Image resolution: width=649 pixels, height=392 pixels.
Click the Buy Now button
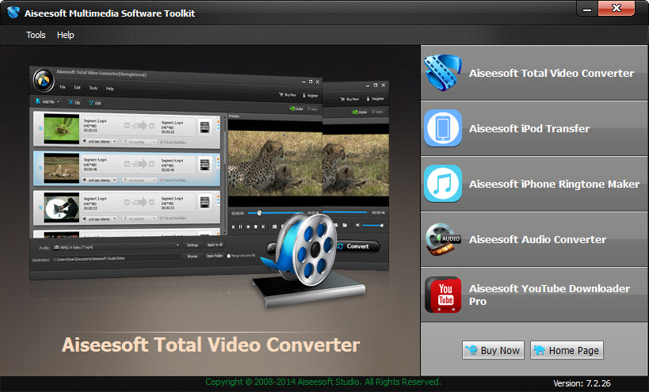point(493,350)
